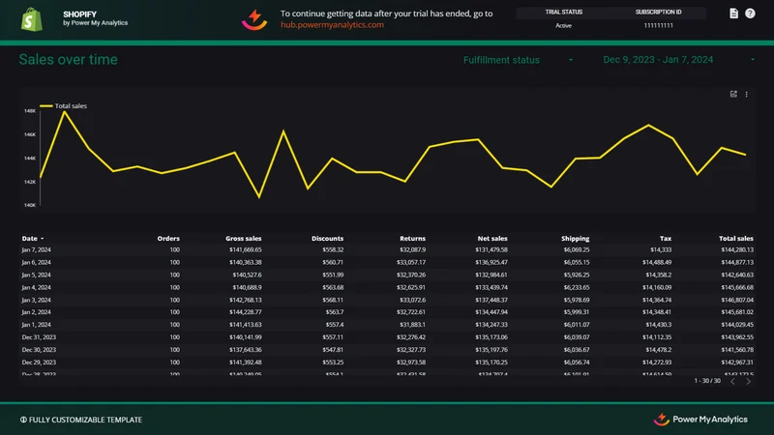Screen dimensions: 774x435
Task: Go to previous table page arrow
Action: pyautogui.click(x=732, y=381)
